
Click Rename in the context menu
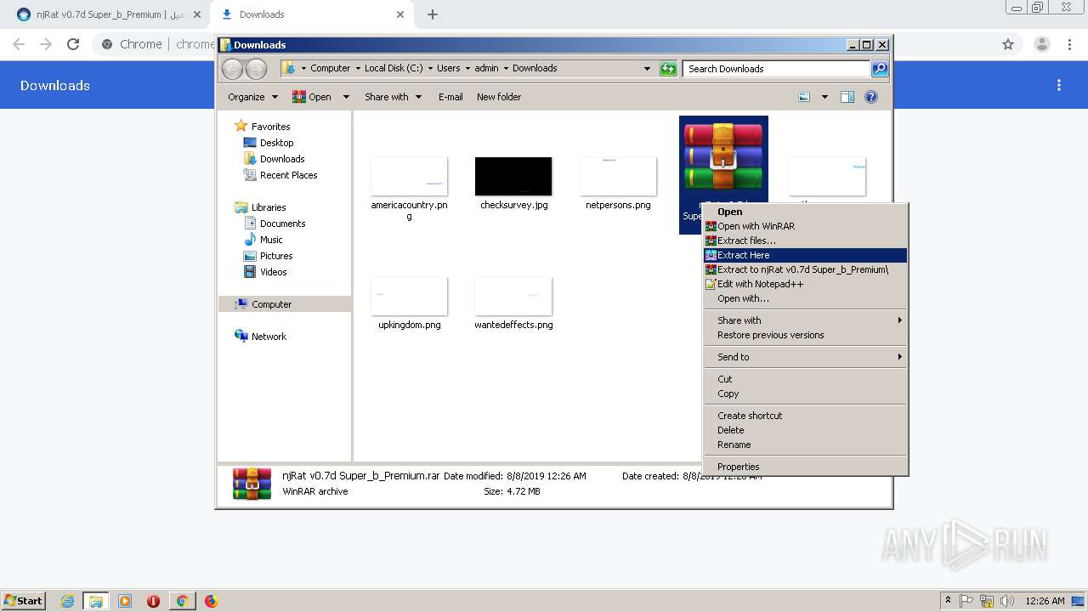[805, 445]
